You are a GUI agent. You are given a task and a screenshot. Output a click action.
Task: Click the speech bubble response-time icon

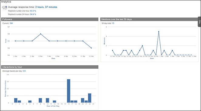point(5,8)
